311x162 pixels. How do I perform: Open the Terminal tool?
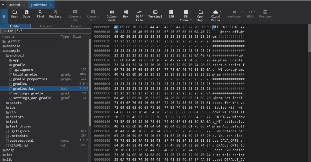coord(155,14)
